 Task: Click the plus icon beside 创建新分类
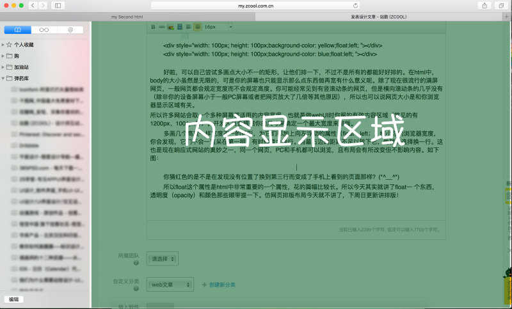click(x=204, y=285)
